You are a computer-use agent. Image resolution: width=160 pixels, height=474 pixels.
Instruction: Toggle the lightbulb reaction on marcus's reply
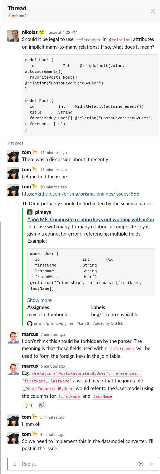[x=28, y=405]
